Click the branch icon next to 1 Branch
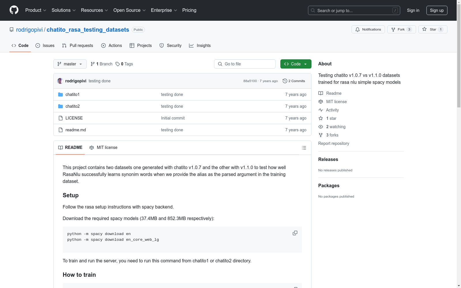 (93, 64)
